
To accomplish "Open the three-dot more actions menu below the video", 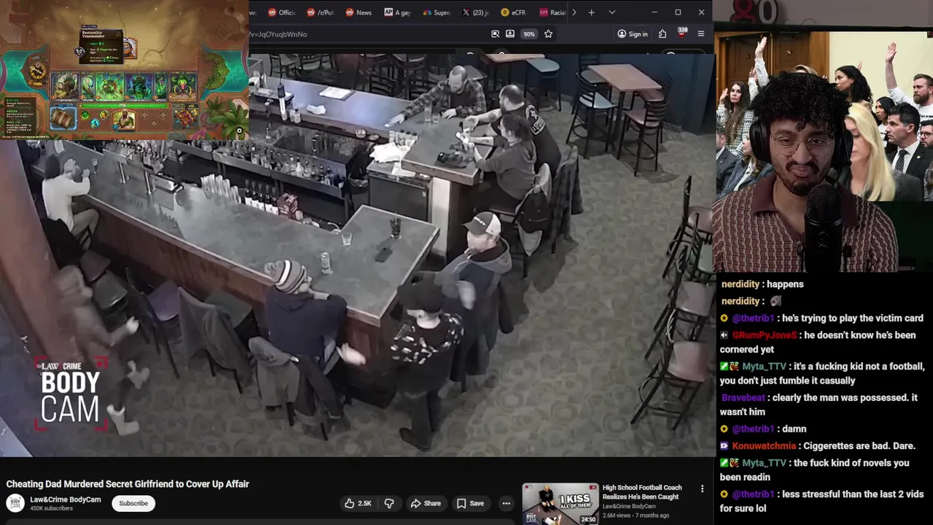I will point(506,503).
